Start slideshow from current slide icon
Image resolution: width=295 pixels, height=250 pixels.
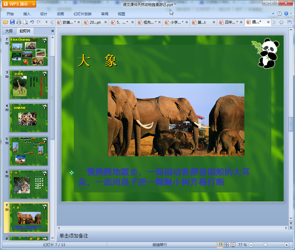coord(233,245)
